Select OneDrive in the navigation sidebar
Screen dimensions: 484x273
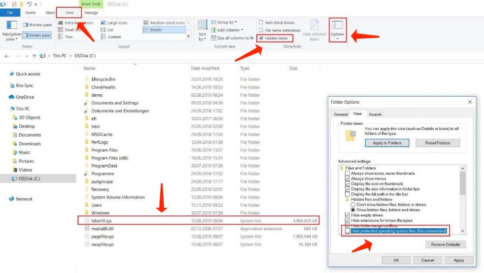25,97
